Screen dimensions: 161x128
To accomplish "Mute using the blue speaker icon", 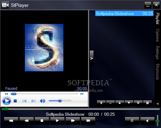I will click(x=42, y=101).
